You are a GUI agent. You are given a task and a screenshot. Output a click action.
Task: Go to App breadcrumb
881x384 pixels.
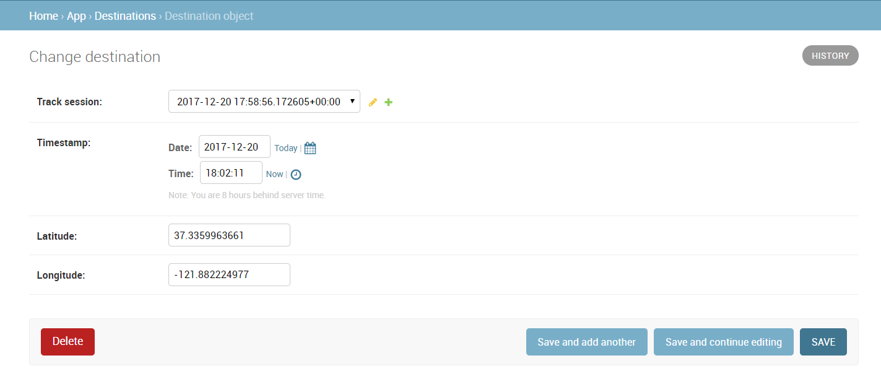(76, 16)
